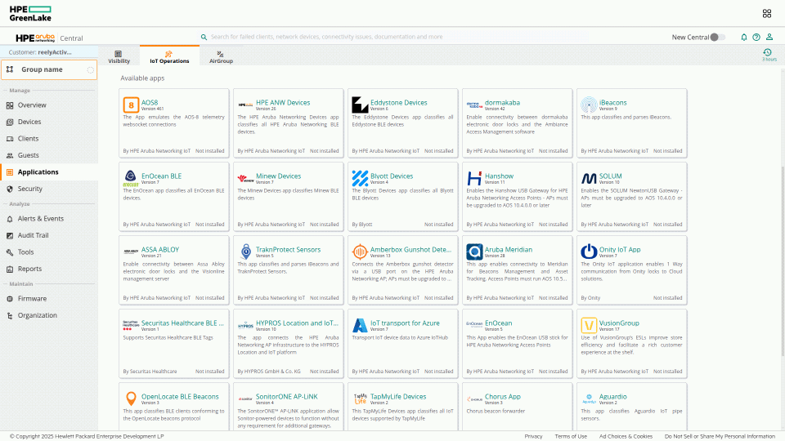Click the ASSA ABLOY app icon
This screenshot has width=785, height=441.
pos(131,252)
